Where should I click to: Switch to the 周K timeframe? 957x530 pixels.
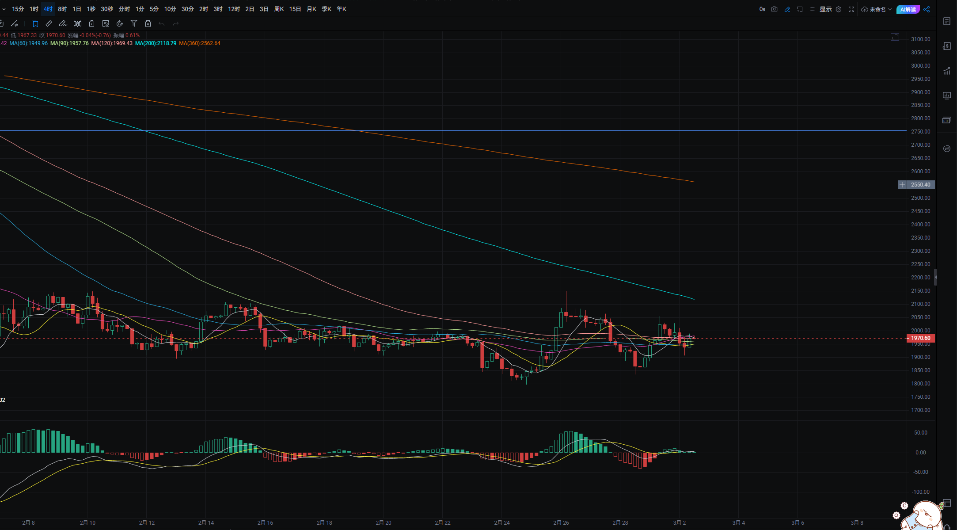pyautogui.click(x=279, y=9)
